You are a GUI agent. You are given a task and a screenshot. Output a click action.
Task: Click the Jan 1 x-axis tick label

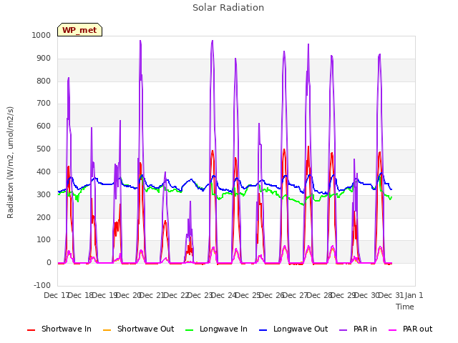414,295
